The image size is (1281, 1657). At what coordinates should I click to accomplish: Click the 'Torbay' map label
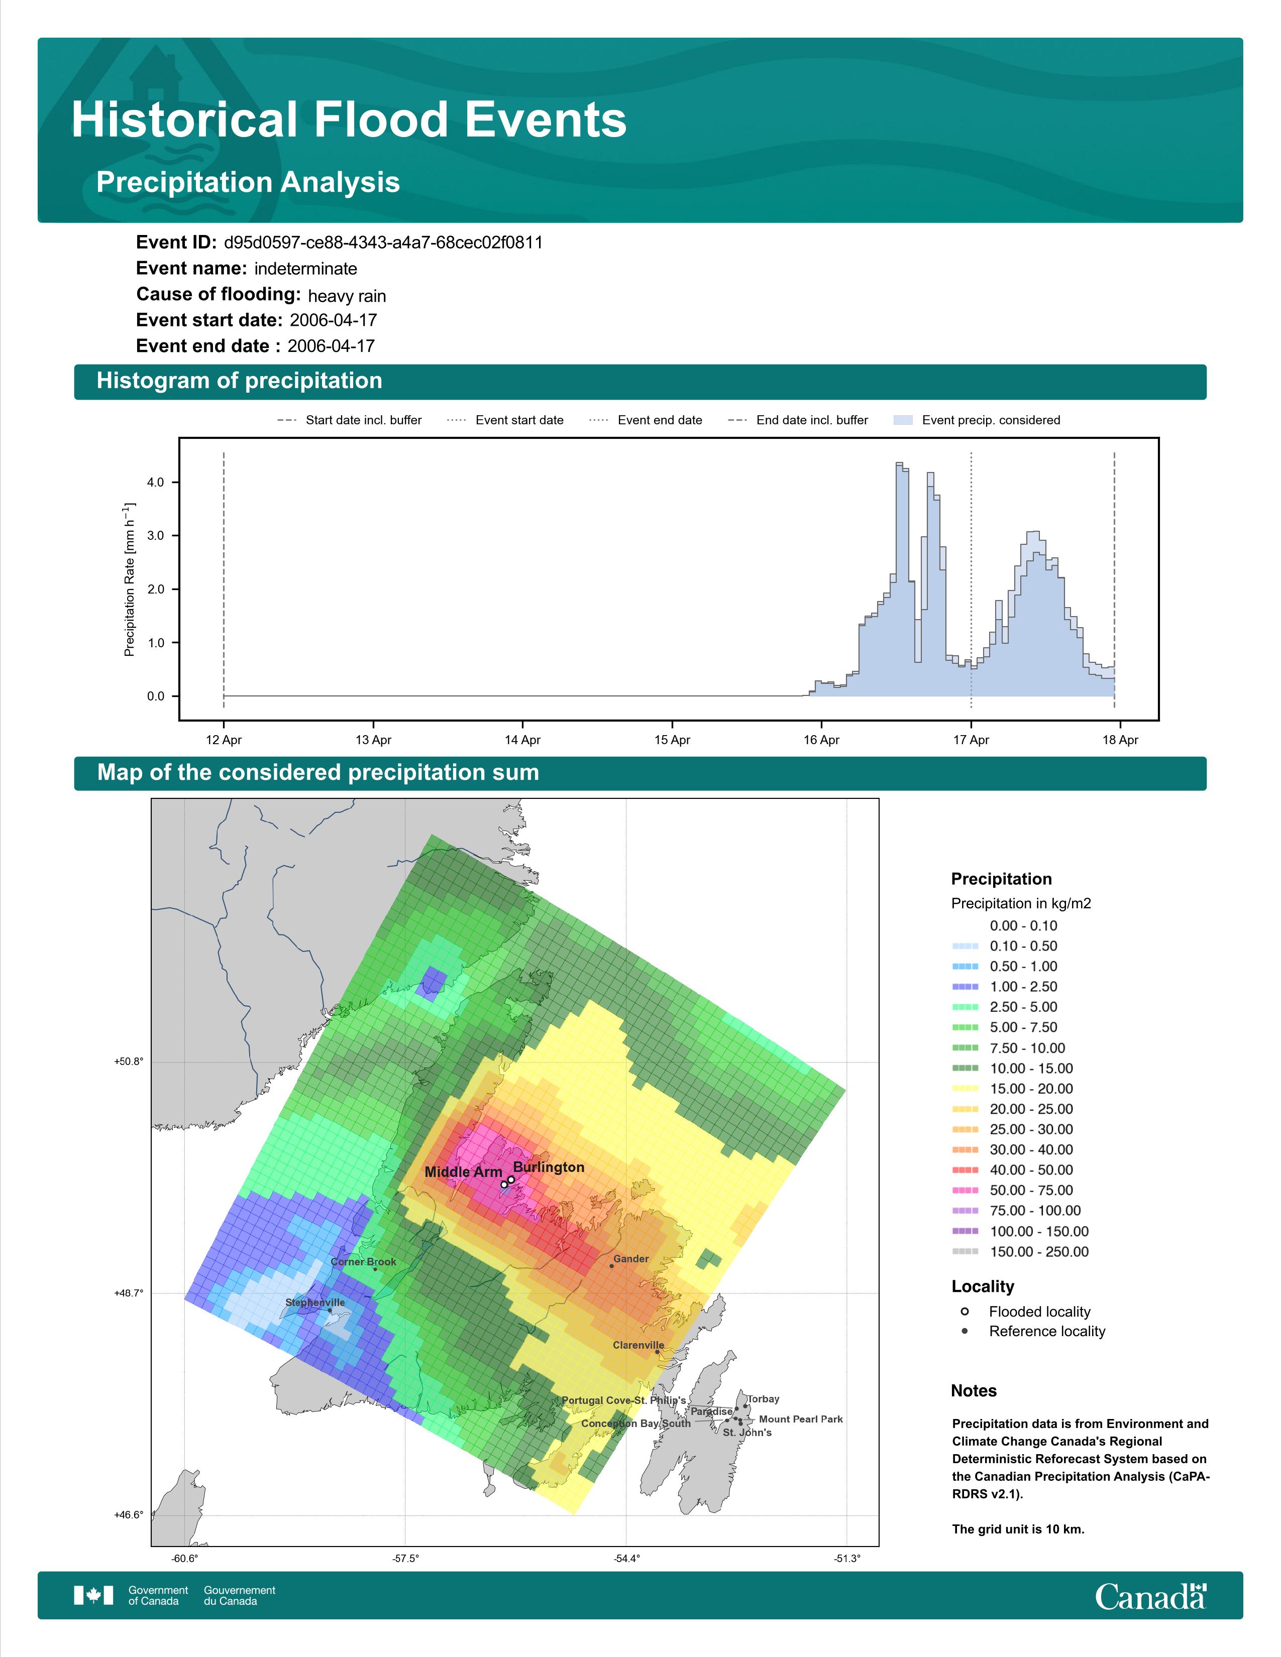point(764,1399)
